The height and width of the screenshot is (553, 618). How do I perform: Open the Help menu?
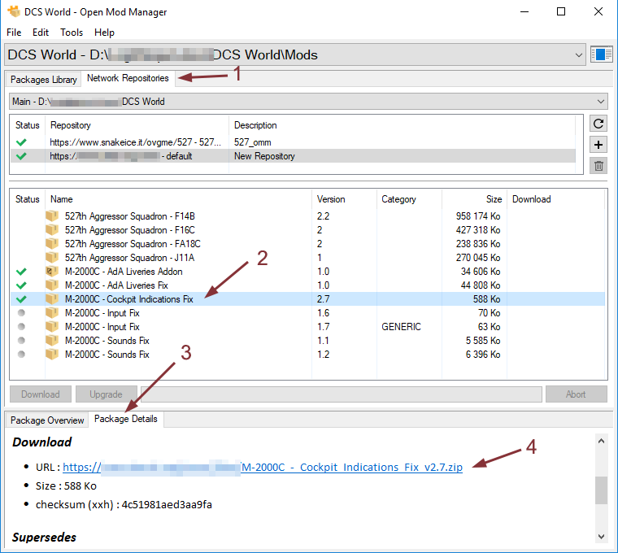click(x=104, y=33)
